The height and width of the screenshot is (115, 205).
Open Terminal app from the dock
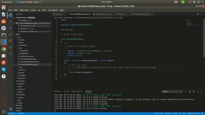point(4,35)
